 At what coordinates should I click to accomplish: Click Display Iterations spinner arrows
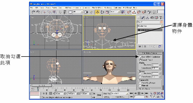click(160, 65)
